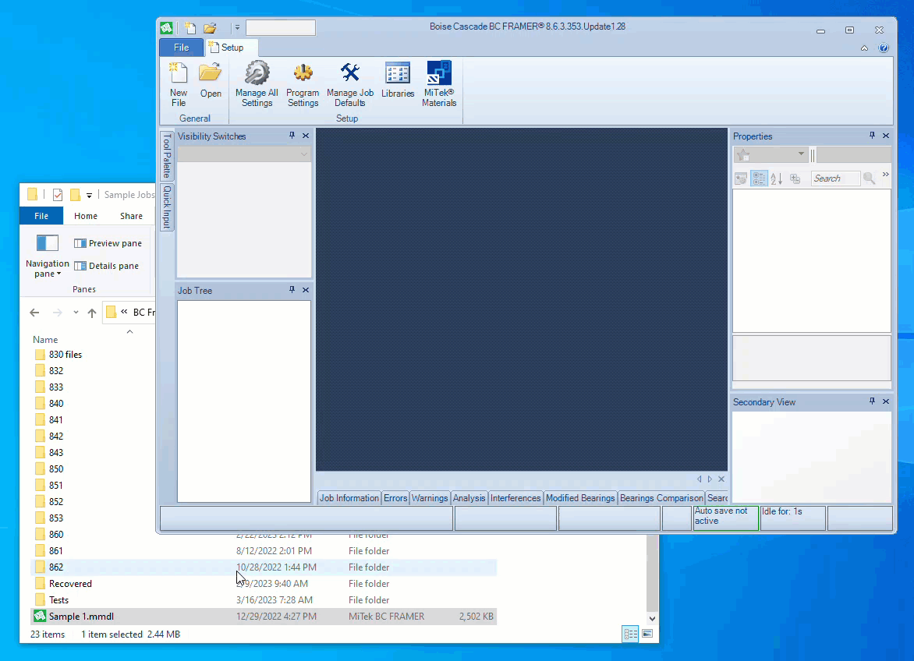The height and width of the screenshot is (661, 914).
Task: Pin the Secondary View panel
Action: coord(872,401)
